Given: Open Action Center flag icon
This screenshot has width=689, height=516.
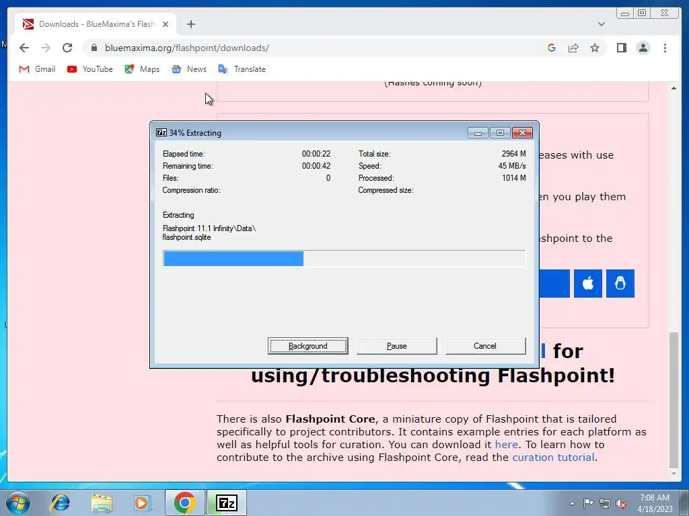Looking at the screenshot, I should 588,503.
